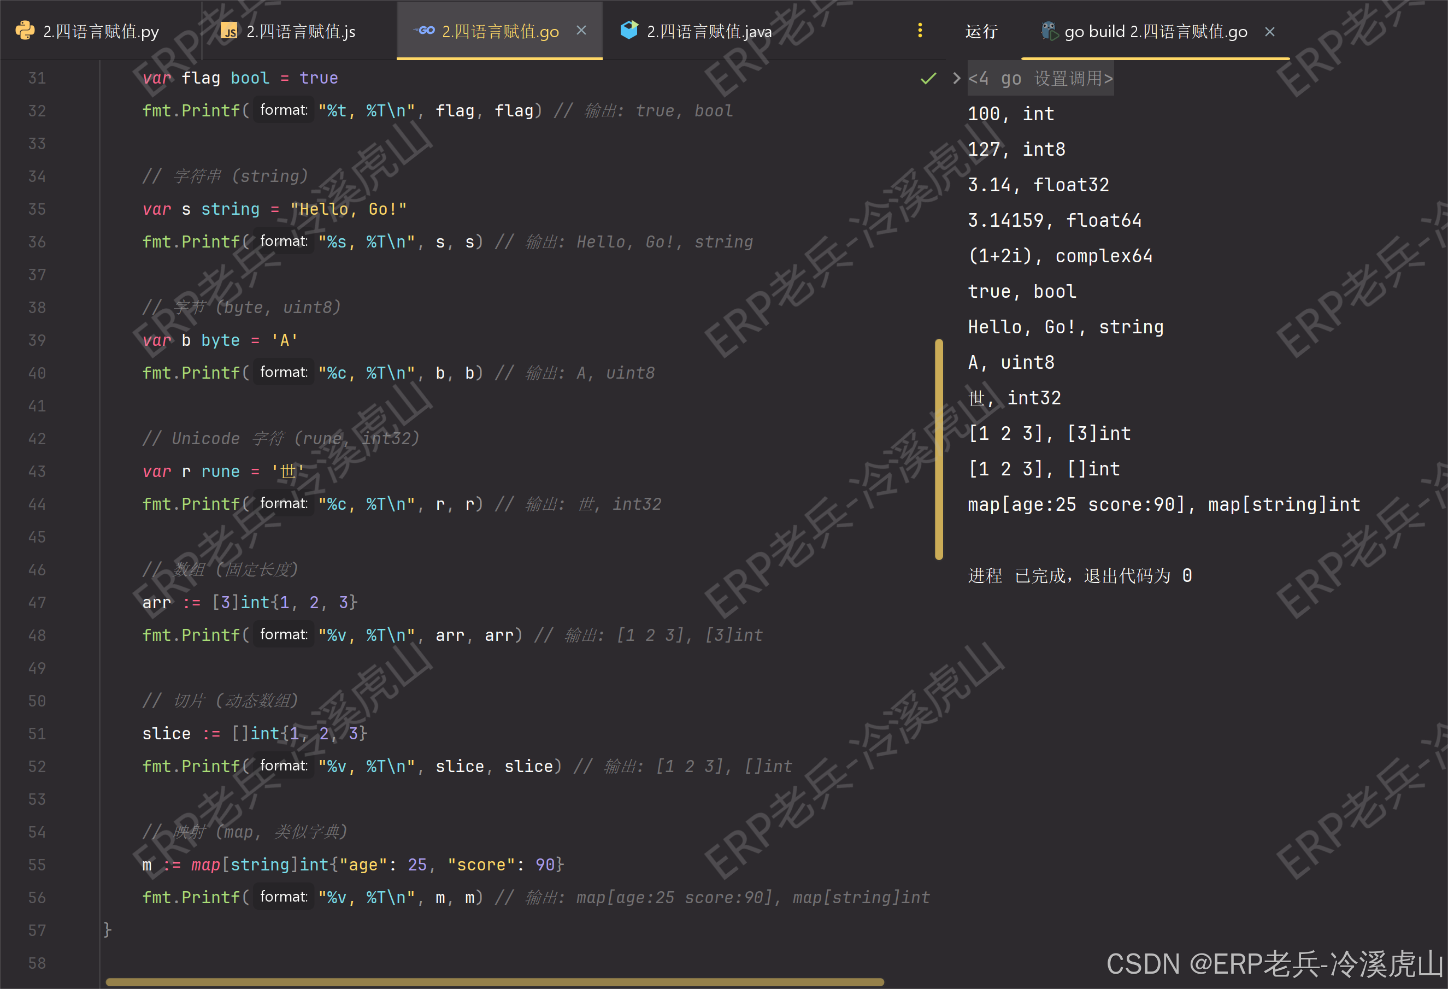Image resolution: width=1448 pixels, height=989 pixels.
Task: Select the 2.四语言赋值.go editor tab
Action: click(x=500, y=31)
